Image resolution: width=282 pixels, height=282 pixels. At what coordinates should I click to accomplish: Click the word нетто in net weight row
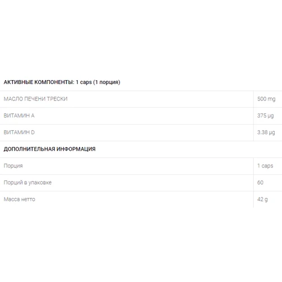coord(28,200)
